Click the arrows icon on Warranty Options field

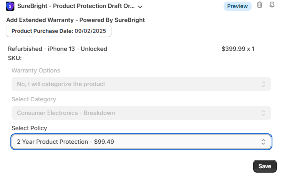point(263,84)
